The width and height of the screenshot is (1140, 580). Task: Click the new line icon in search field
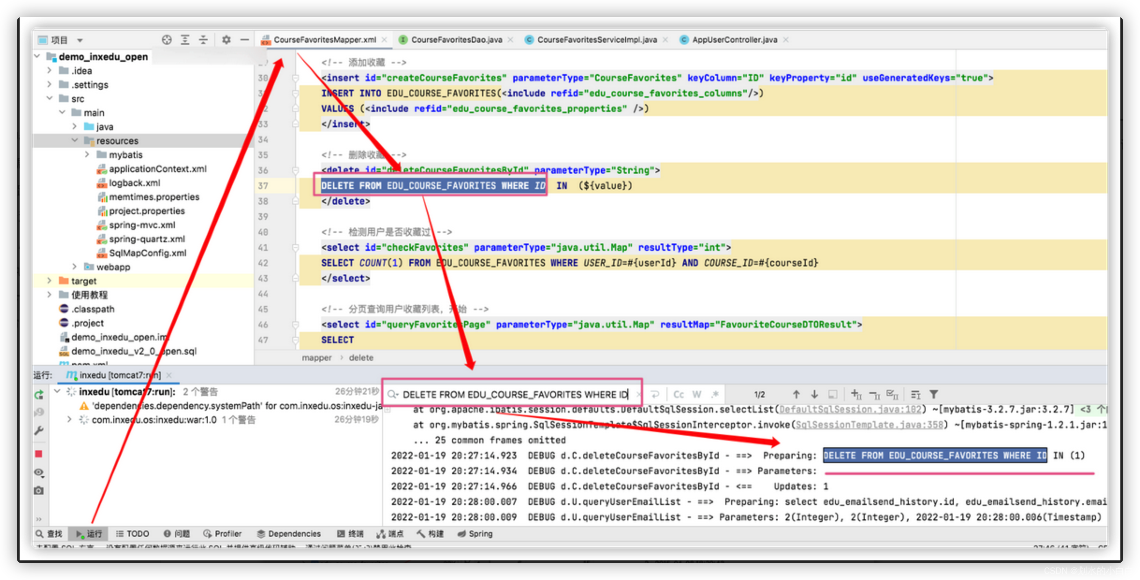(x=655, y=394)
